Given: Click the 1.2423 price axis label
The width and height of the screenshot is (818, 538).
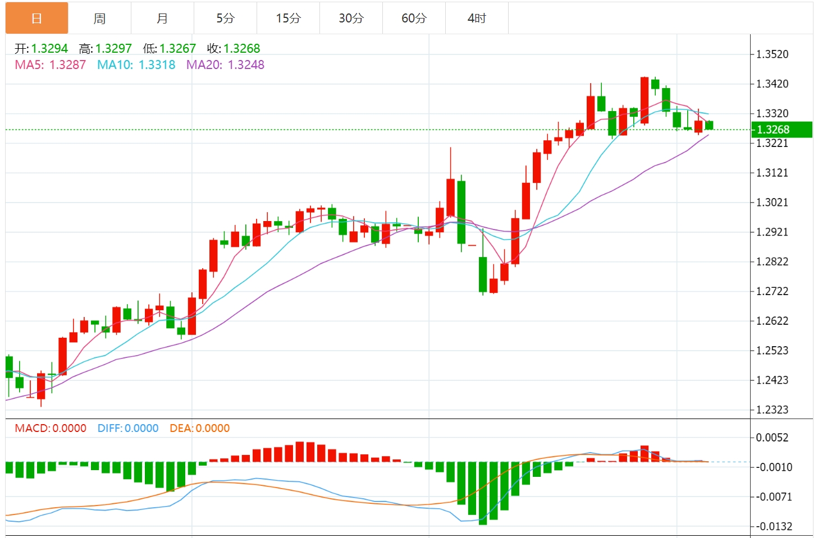Looking at the screenshot, I should pos(773,380).
